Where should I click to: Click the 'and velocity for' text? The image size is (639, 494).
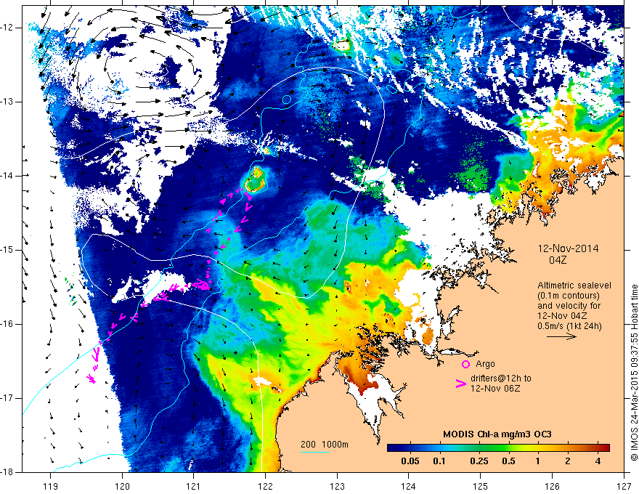tap(569, 306)
